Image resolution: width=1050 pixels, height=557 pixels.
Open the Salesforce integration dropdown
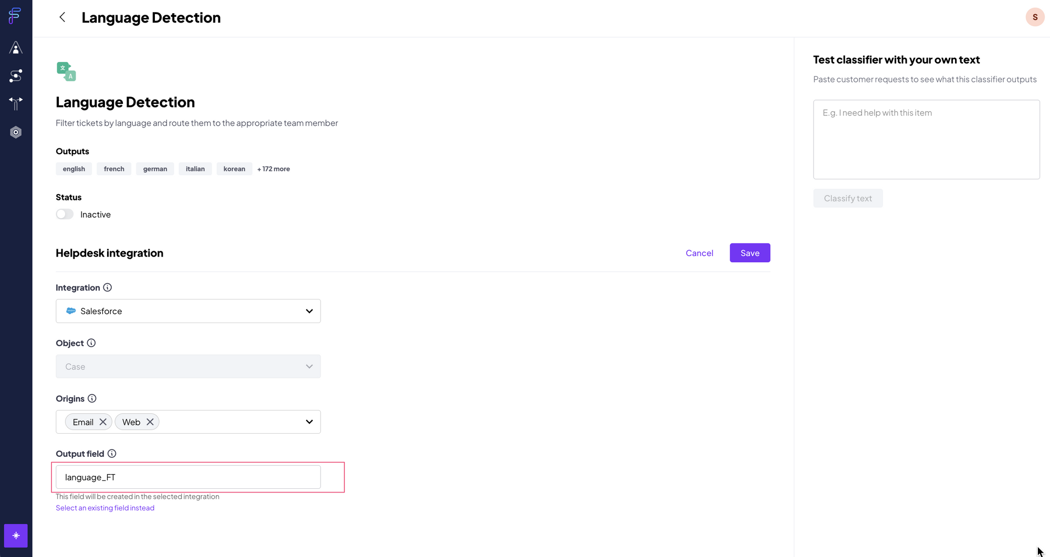coord(188,311)
